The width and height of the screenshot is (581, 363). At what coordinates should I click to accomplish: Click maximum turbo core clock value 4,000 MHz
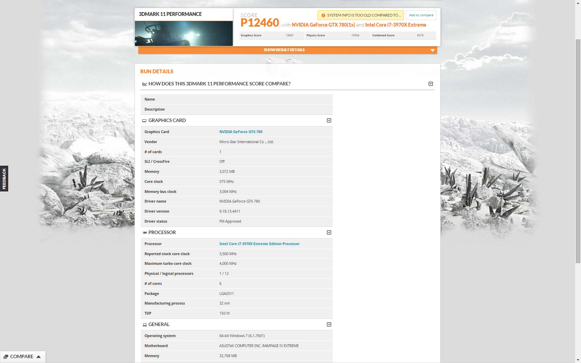228,263
